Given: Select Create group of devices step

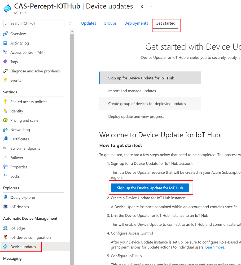Looking at the screenshot, I should coord(150,104).
